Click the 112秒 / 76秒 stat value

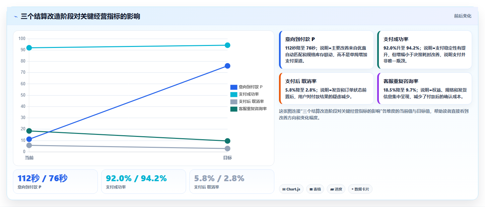[42, 179]
